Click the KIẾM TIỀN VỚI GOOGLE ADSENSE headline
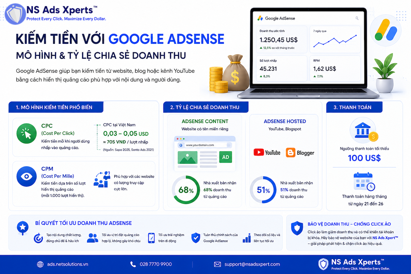Image resolution: width=411 pixels, height=274 pixels. (120, 39)
